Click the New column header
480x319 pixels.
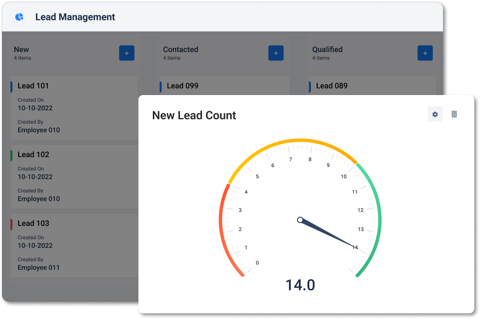click(x=21, y=50)
